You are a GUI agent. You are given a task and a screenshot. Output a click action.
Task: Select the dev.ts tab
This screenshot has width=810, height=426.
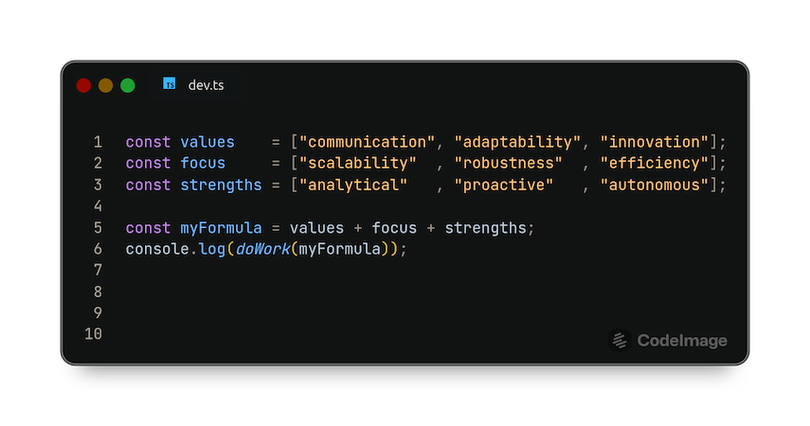tap(197, 84)
